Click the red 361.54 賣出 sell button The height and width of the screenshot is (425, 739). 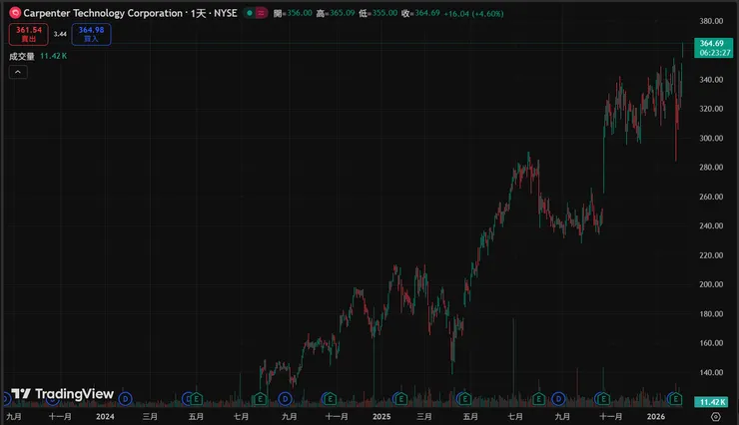(29, 34)
